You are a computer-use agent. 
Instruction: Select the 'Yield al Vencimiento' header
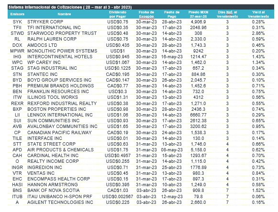tap(258, 14)
